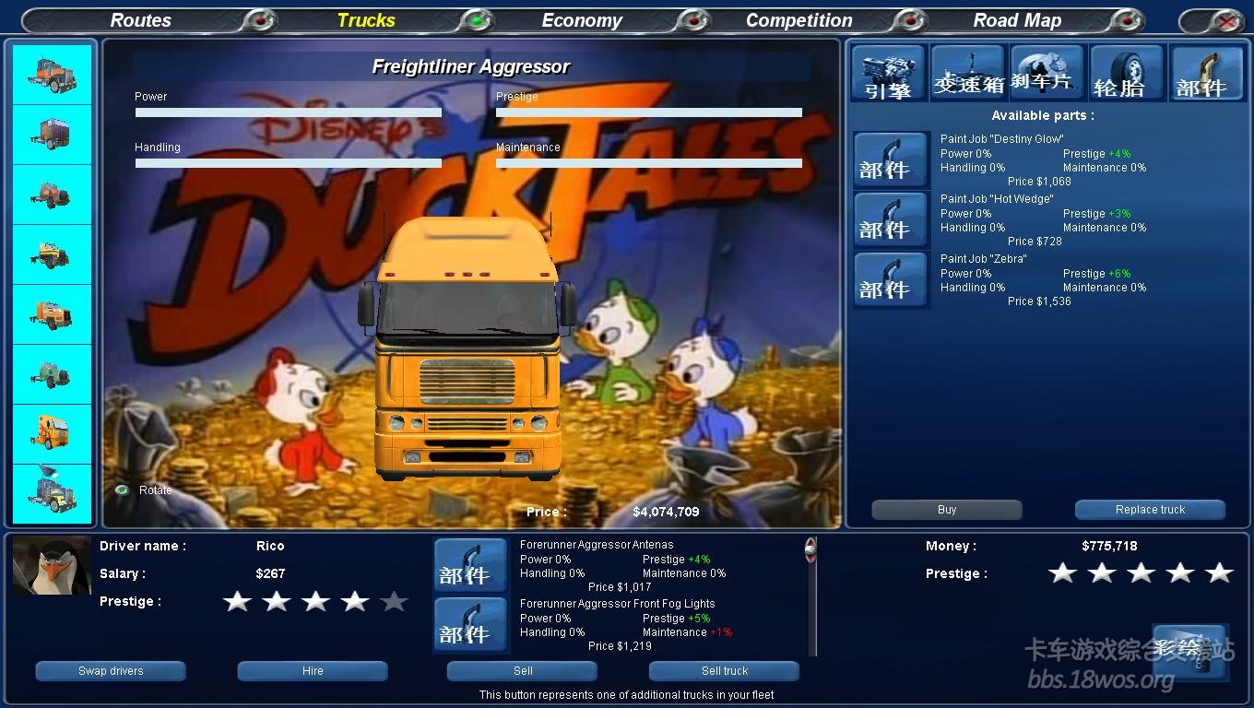Click the Paint Job "Hot Wedge" label
The width and height of the screenshot is (1254, 708).
coord(997,199)
